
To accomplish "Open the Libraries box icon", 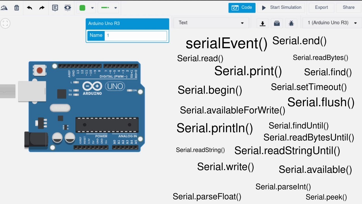I will [x=277, y=24].
